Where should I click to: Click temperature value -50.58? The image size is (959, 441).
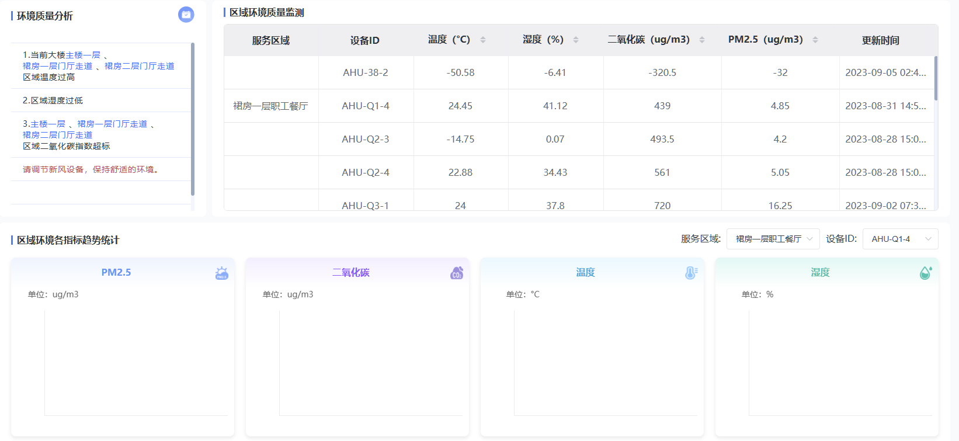tap(461, 72)
